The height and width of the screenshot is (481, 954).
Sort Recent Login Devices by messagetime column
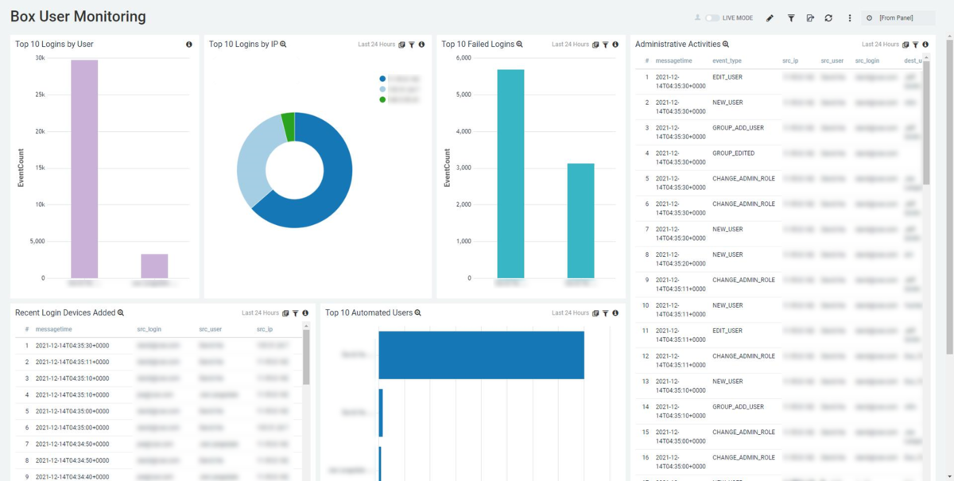(54, 329)
